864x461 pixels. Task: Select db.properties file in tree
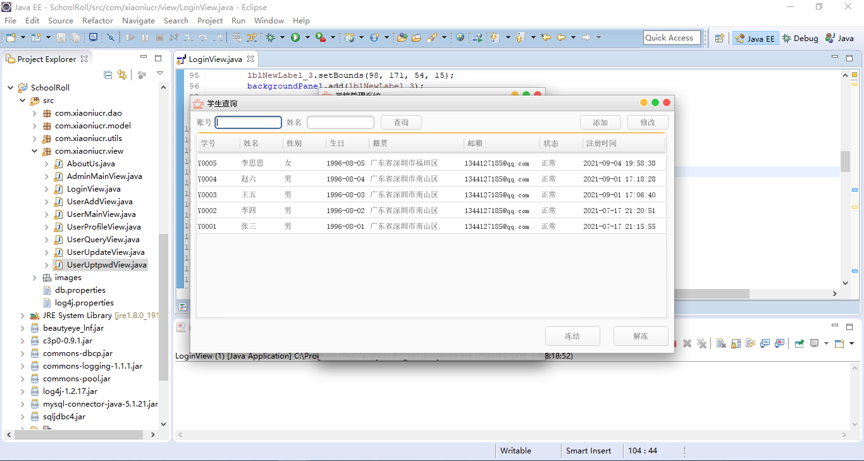80,290
